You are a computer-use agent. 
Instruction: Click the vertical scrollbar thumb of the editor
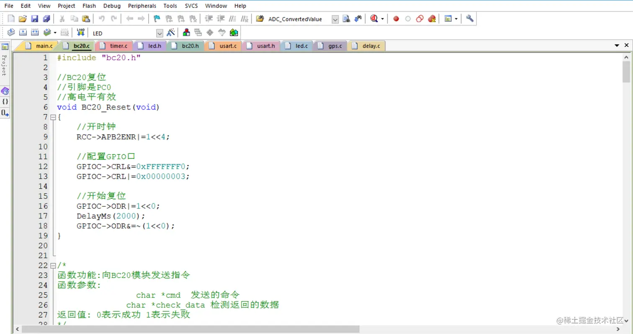626,72
